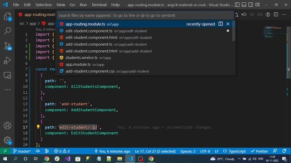Click the minimap code overview
291x163 pixels.
coord(275,32)
